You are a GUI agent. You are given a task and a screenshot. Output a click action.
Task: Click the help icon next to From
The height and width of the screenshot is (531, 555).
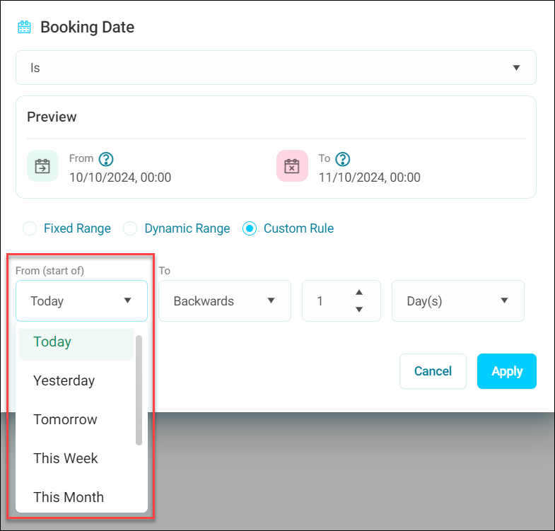tap(106, 159)
